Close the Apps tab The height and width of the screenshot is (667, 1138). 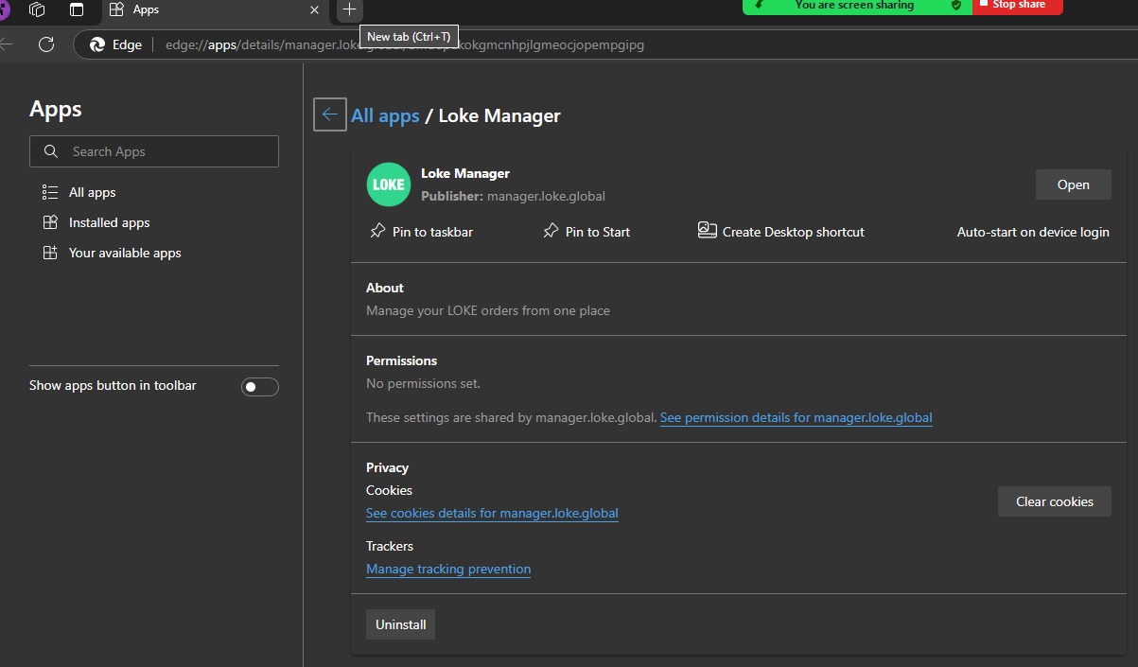click(315, 9)
